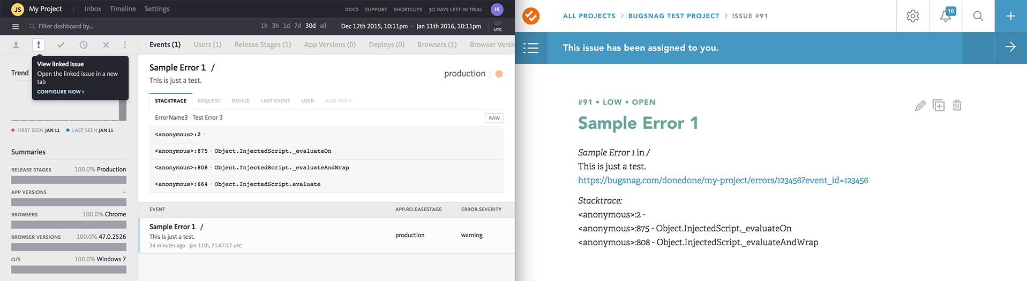Click the RAW stacktrace button

coord(494,118)
